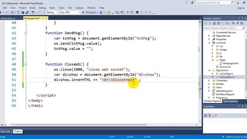
Task: Collapse the SendMsg function outline
Action: point(26,33)
